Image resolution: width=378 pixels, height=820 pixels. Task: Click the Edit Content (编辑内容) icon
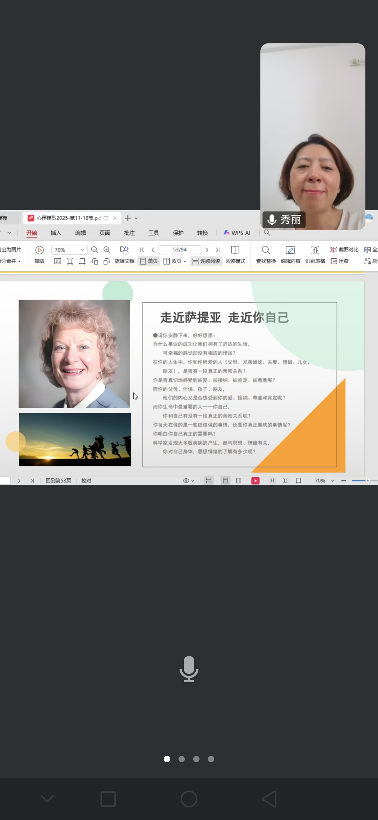[290, 250]
